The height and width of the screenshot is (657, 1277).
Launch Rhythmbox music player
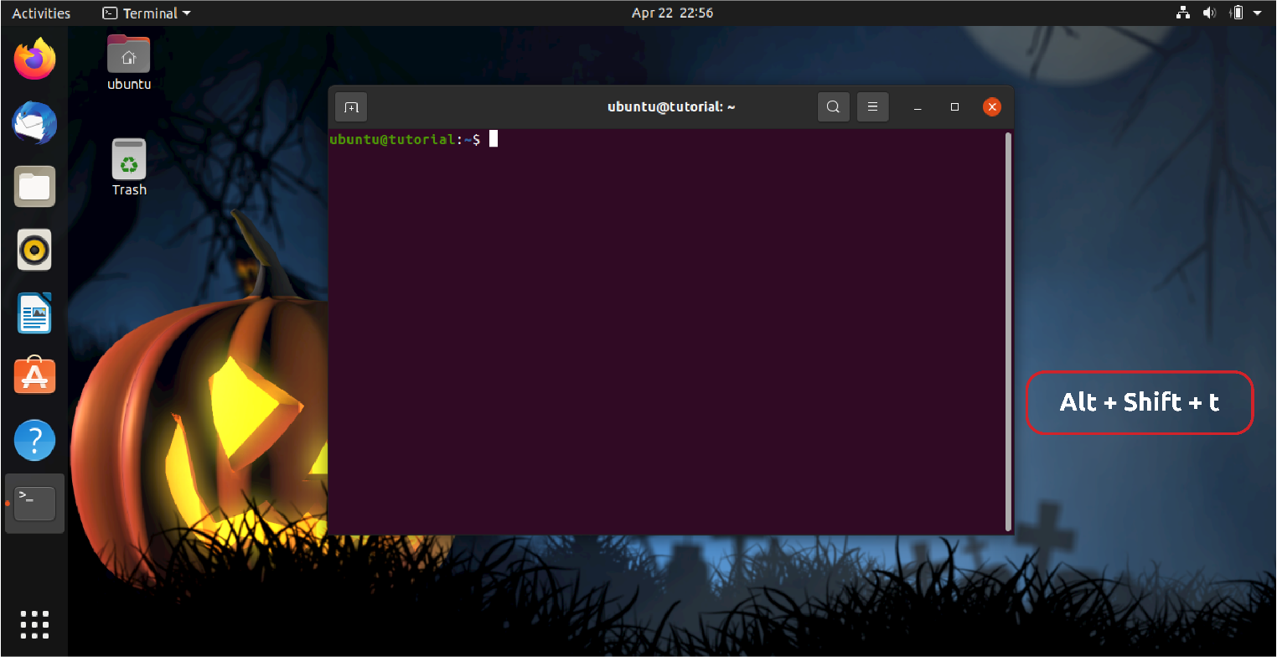tap(34, 250)
